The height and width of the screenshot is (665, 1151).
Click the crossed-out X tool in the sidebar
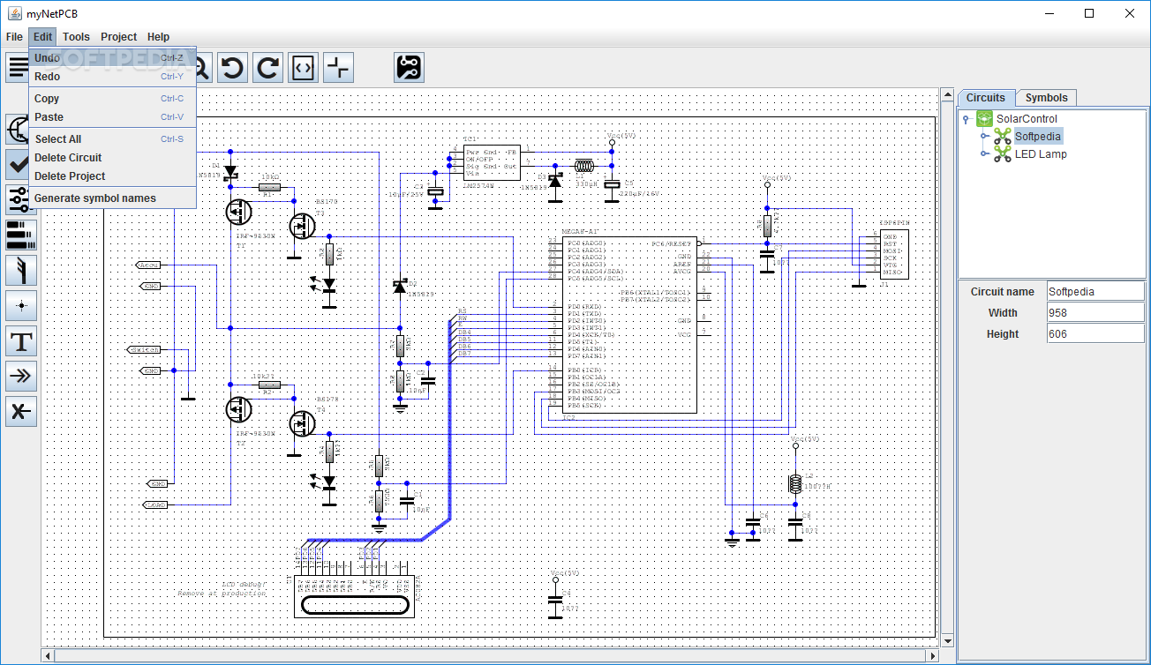[21, 412]
